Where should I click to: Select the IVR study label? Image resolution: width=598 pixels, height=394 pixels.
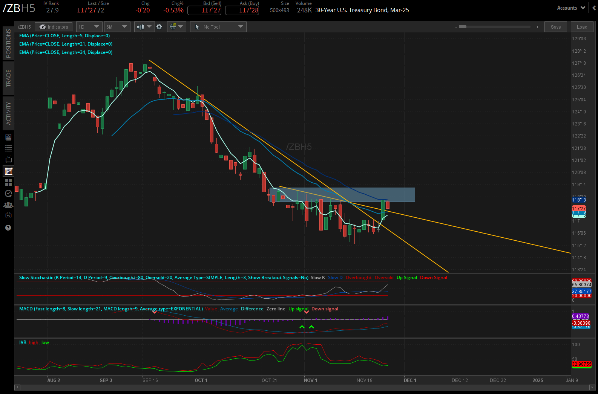coord(23,342)
